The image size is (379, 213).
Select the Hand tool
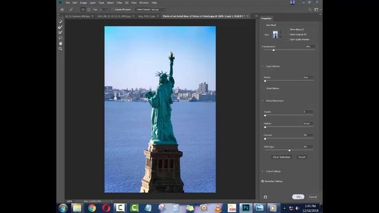[x=60, y=43]
